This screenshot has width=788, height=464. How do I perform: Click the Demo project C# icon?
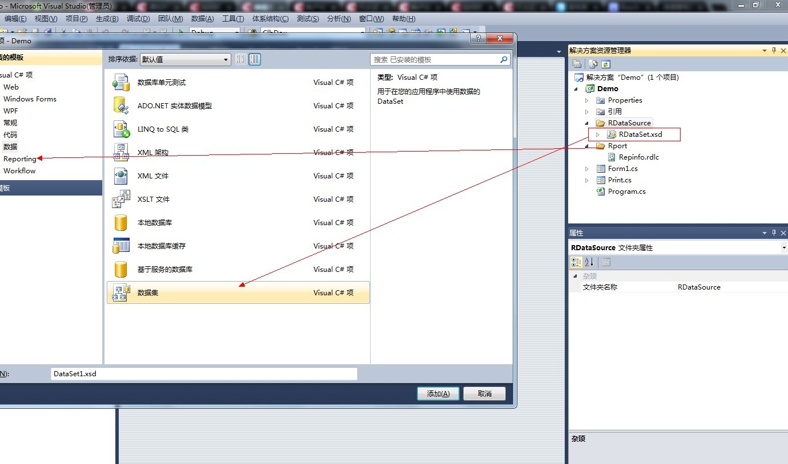(x=590, y=89)
